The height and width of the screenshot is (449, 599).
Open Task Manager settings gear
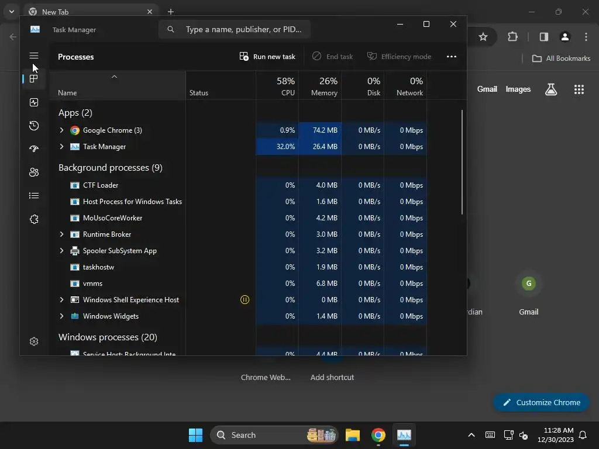pyautogui.click(x=34, y=341)
